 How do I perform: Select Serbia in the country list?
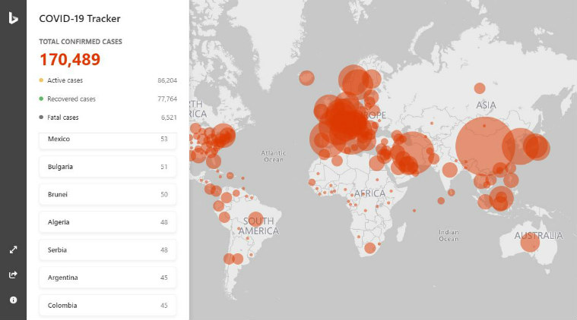[107, 250]
